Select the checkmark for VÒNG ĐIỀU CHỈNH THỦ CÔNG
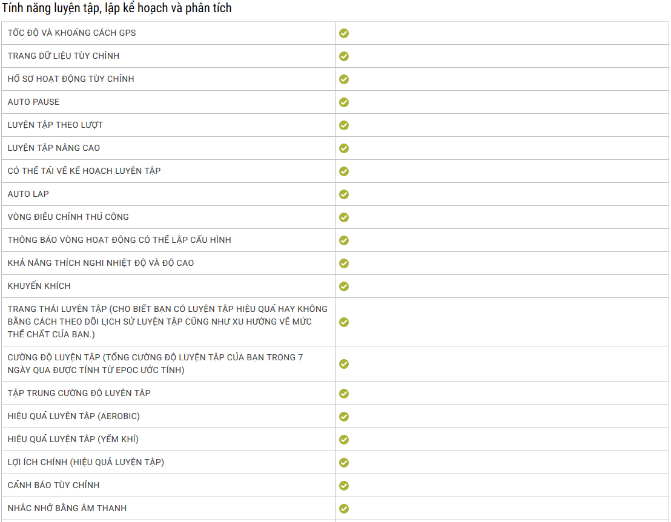Screen dimensions: 671x522 coord(343,217)
